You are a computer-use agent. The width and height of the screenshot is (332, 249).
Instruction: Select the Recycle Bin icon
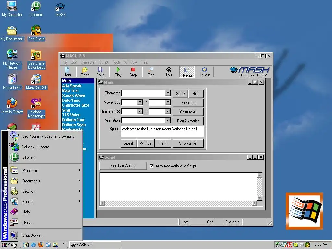(x=12, y=82)
